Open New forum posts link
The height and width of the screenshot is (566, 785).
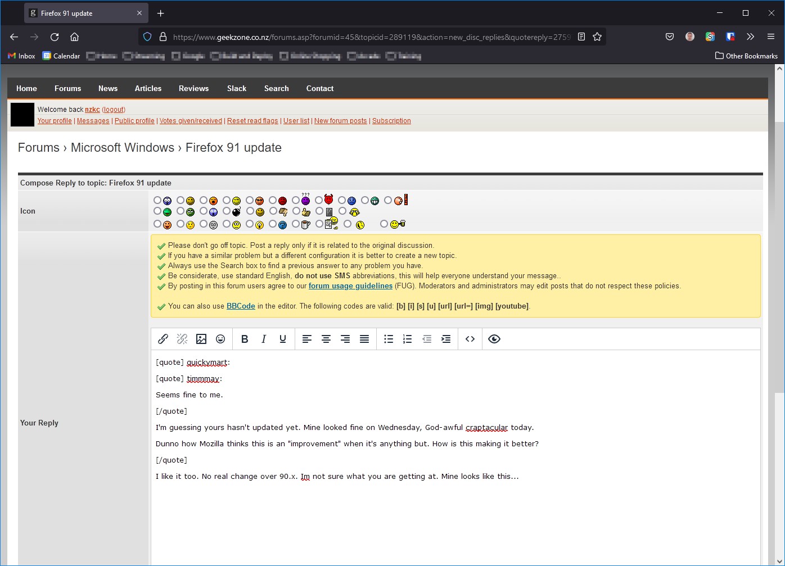click(x=340, y=121)
